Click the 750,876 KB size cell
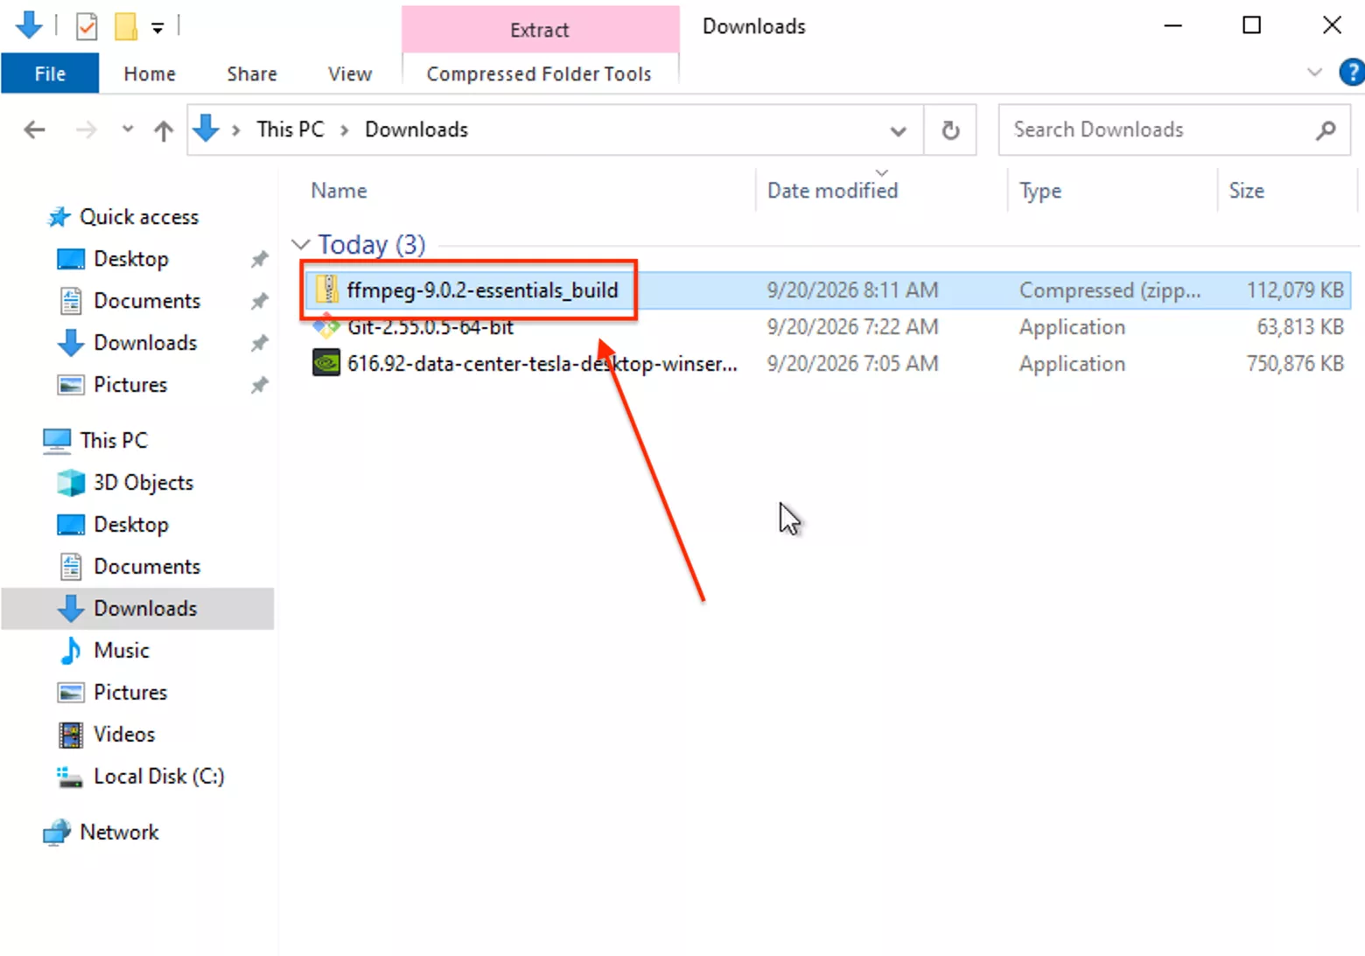1365x956 pixels. click(x=1295, y=364)
